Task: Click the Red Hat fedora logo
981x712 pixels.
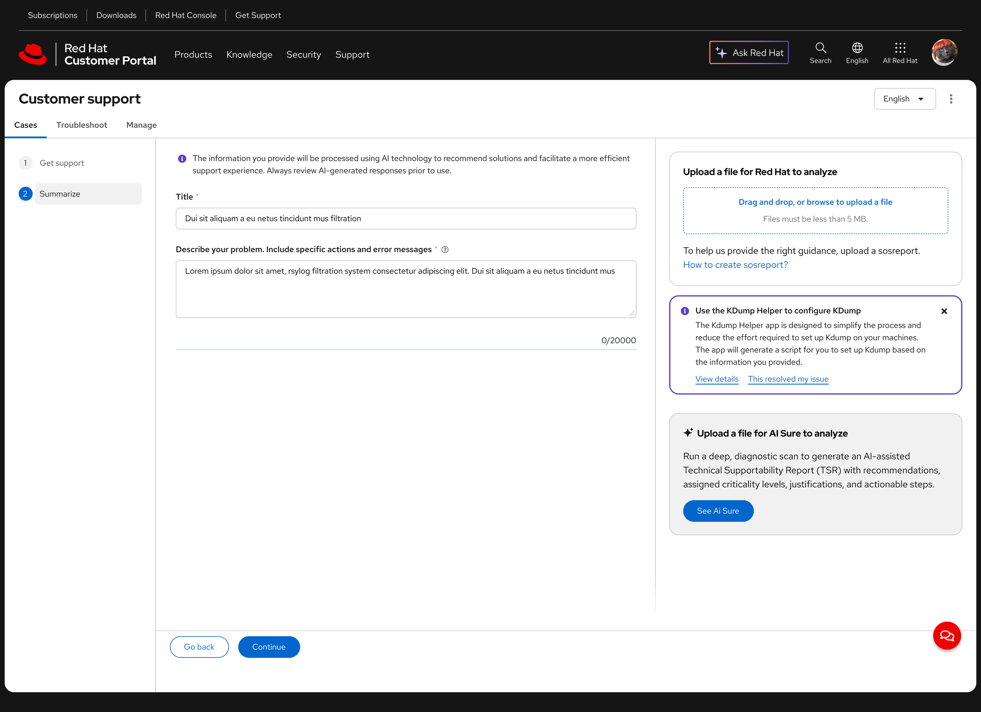Action: [x=33, y=54]
